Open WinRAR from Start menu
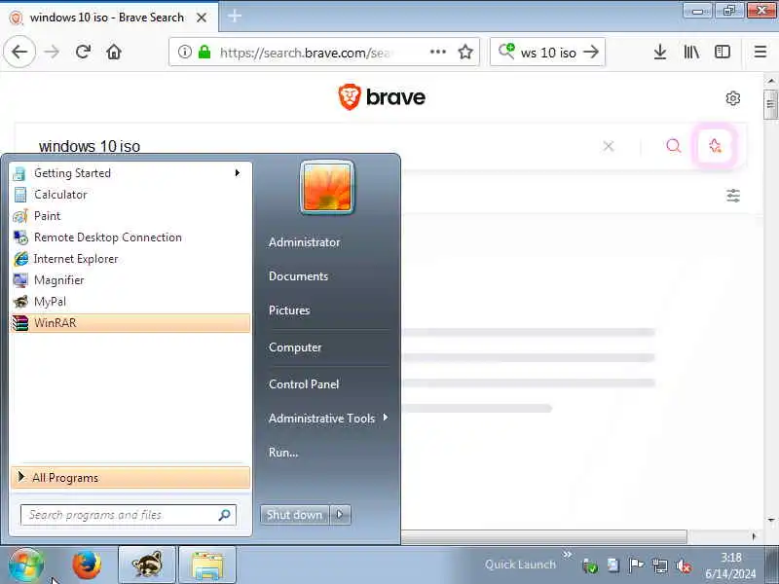This screenshot has width=779, height=584. click(x=130, y=323)
